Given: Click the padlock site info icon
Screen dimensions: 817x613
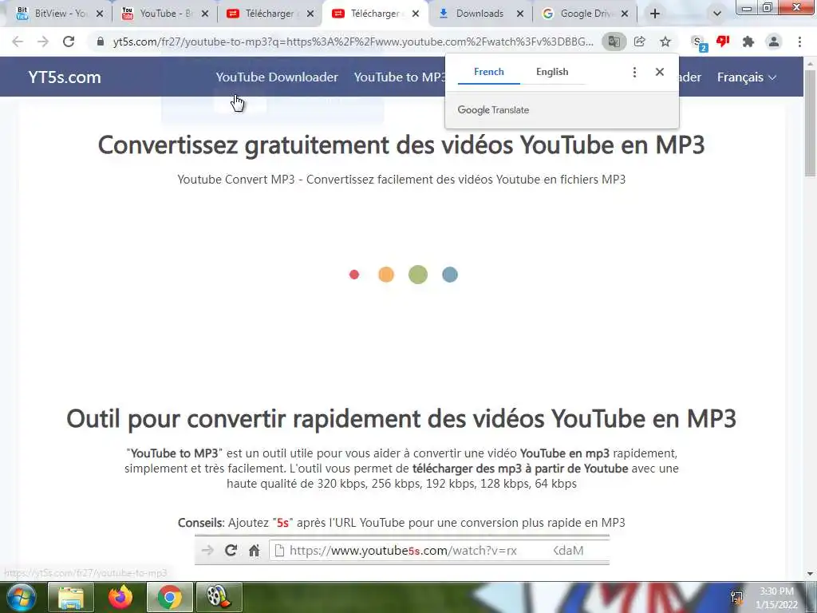Looking at the screenshot, I should (x=101, y=42).
